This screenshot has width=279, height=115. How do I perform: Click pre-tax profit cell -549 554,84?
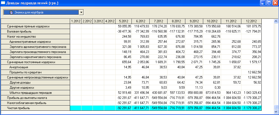coord(159,98)
